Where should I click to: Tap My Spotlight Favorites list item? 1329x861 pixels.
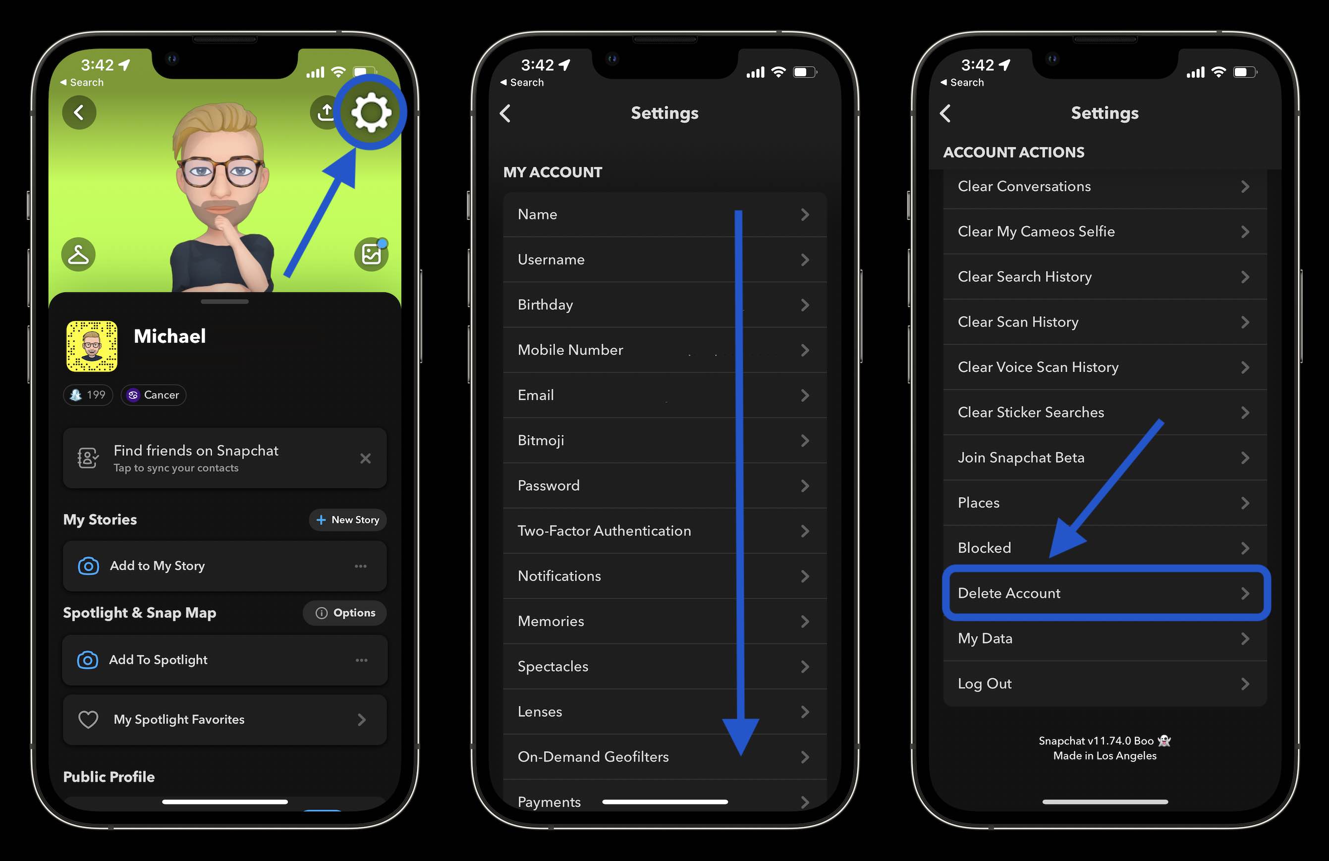coord(222,718)
